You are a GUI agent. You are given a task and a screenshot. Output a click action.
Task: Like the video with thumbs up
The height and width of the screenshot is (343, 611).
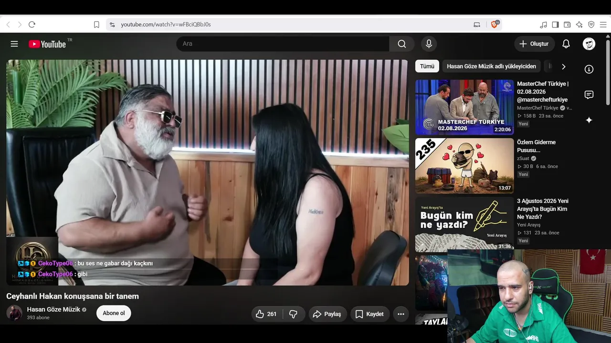[266, 314]
